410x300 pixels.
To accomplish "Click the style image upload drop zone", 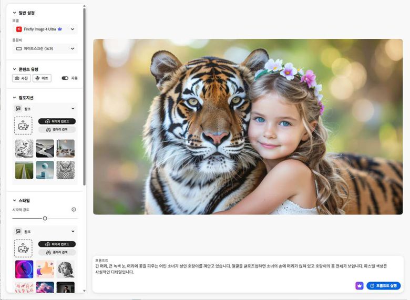I will point(23,248).
